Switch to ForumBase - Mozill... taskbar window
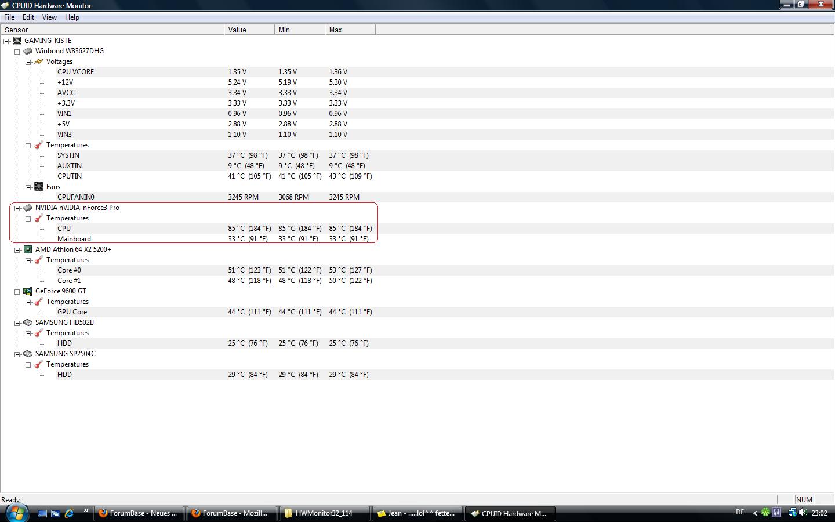Screen dimensions: 835x522 231,513
